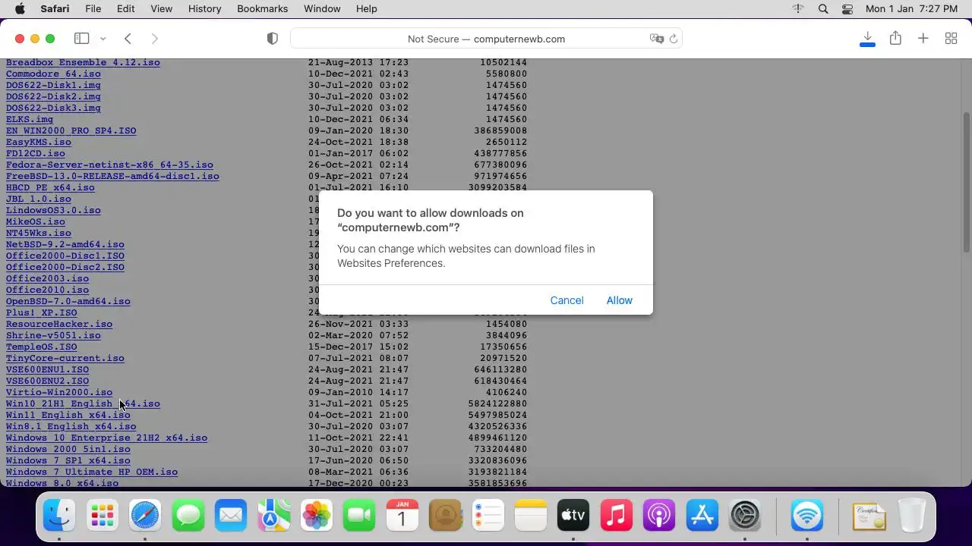
Task: Cancel the download permission dialog
Action: tap(566, 300)
